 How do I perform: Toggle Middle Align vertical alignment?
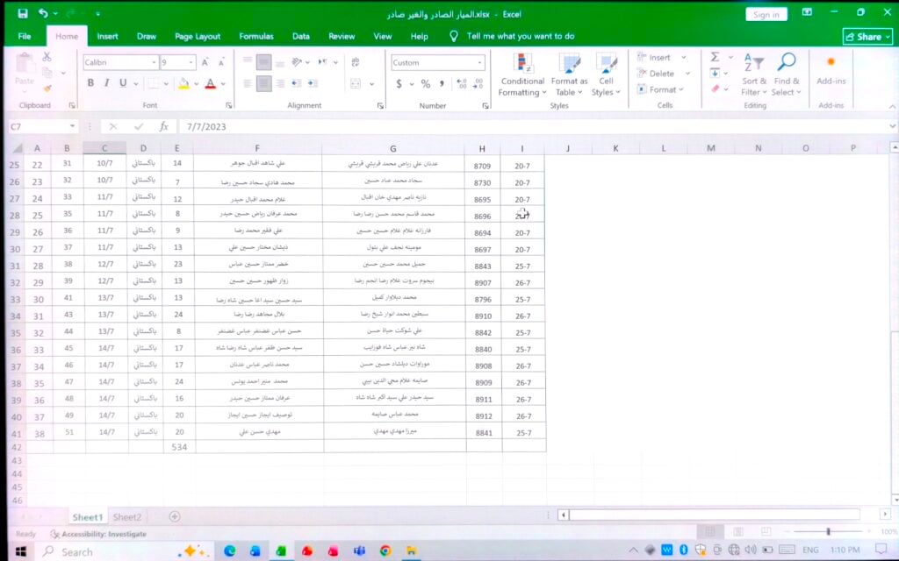(263, 62)
